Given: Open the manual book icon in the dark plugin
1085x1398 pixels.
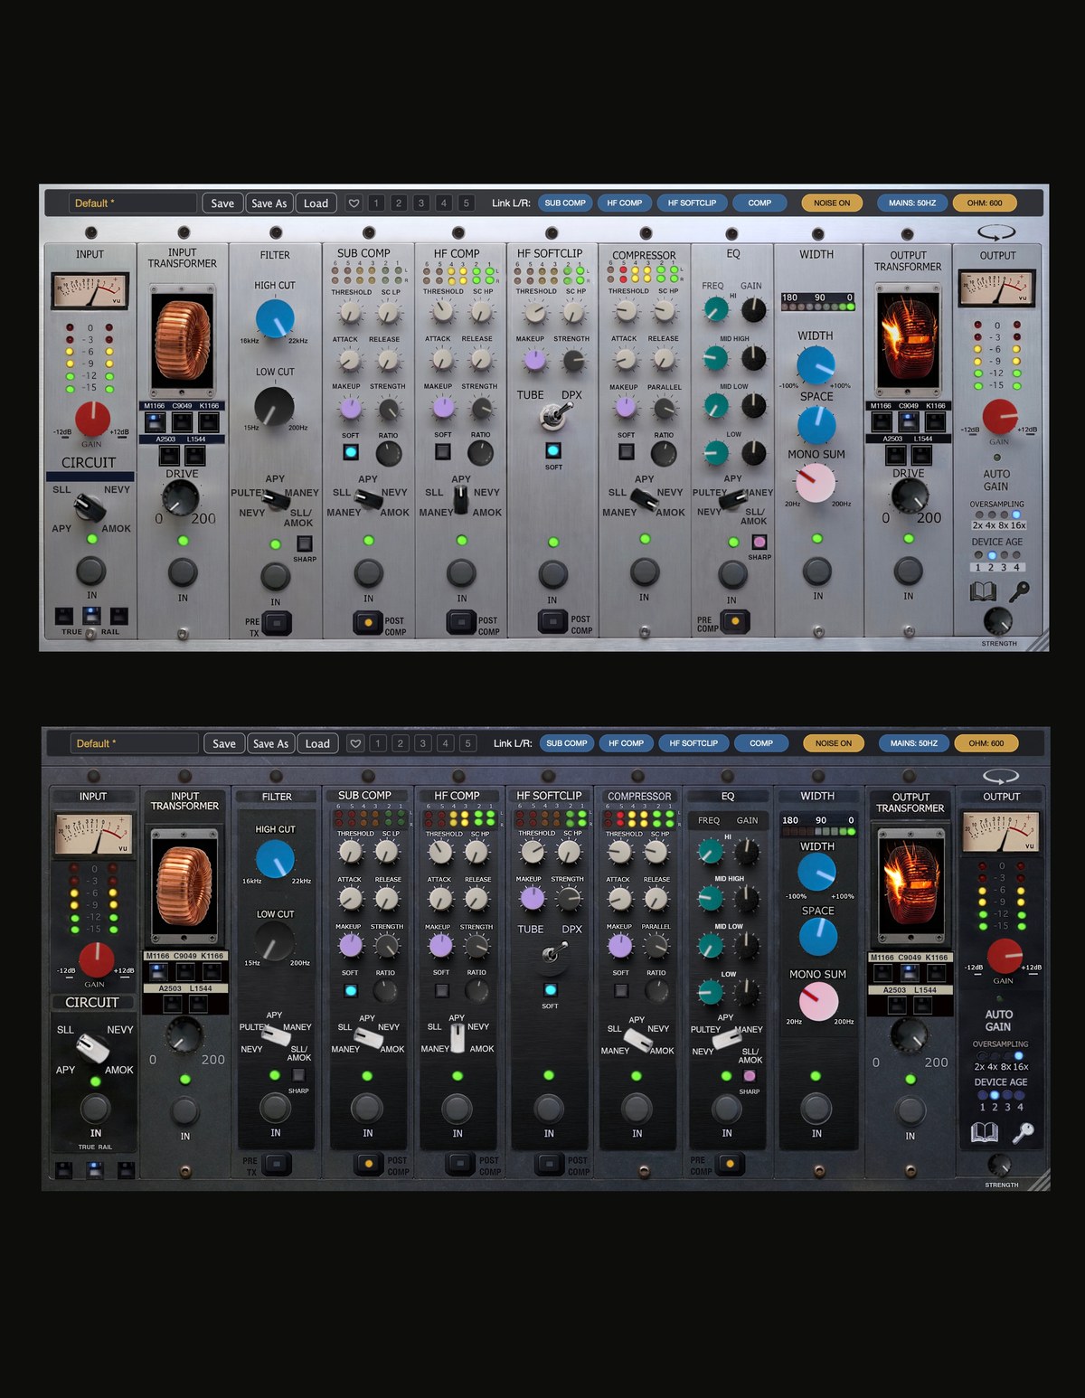Looking at the screenshot, I should [985, 1132].
